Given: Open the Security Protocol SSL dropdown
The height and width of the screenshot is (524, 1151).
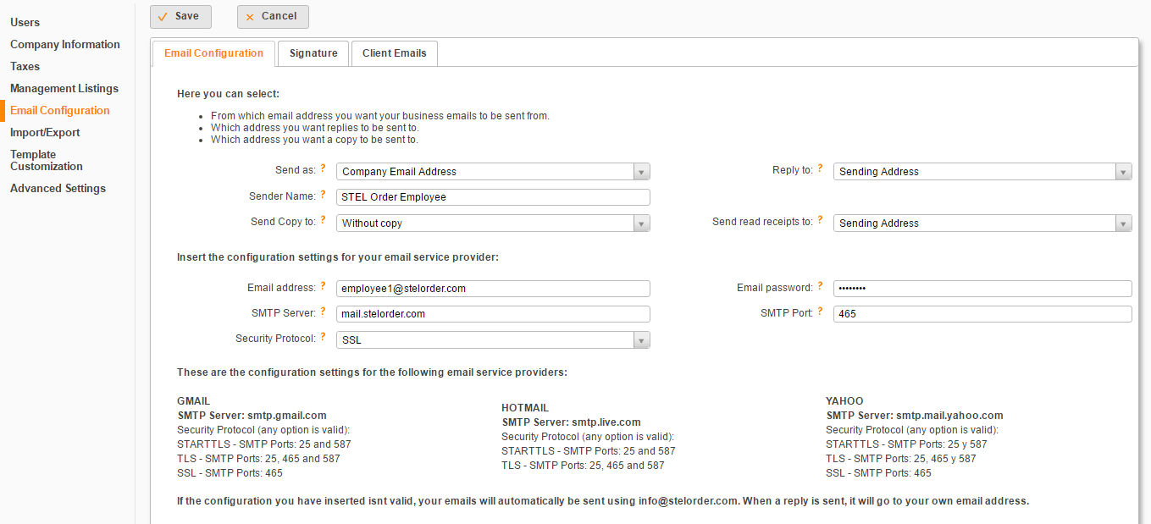Looking at the screenshot, I should click(x=493, y=340).
